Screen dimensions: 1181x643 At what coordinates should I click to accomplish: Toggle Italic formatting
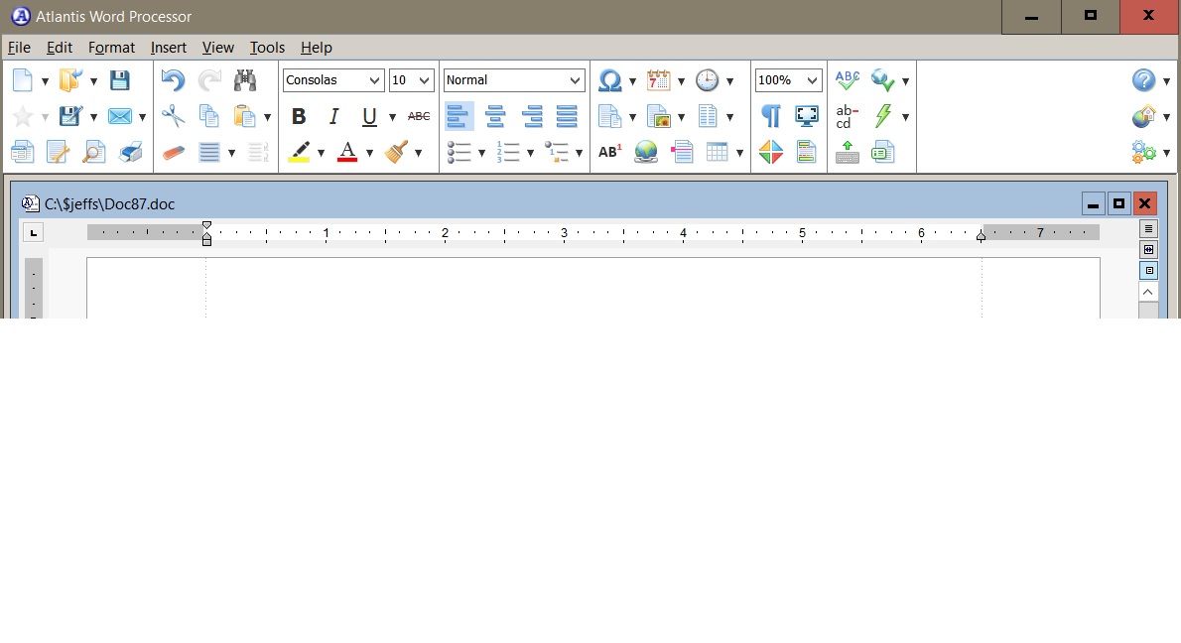pyautogui.click(x=334, y=116)
